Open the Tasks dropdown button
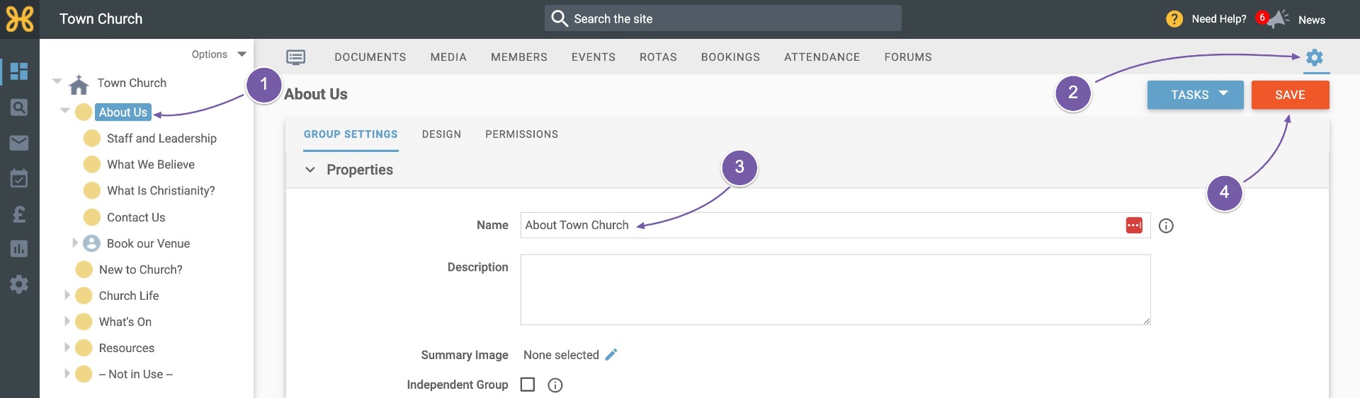 pyautogui.click(x=1195, y=95)
